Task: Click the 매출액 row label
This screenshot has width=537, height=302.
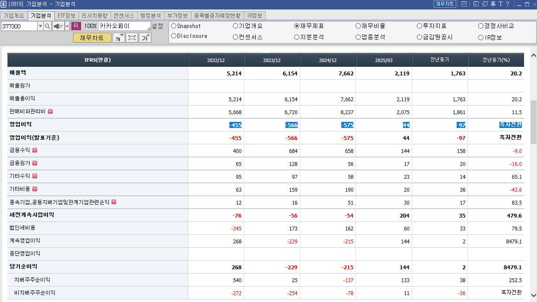Action: coord(18,73)
